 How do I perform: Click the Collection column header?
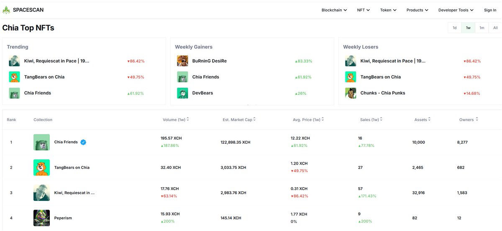(43, 119)
